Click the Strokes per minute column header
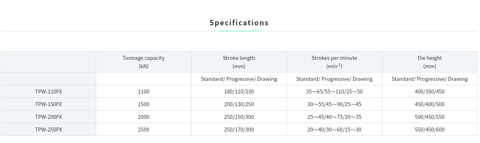The image size is (480, 143). click(334, 62)
